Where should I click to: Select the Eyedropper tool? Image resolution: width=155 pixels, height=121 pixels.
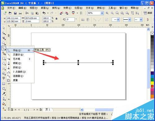[4, 94]
